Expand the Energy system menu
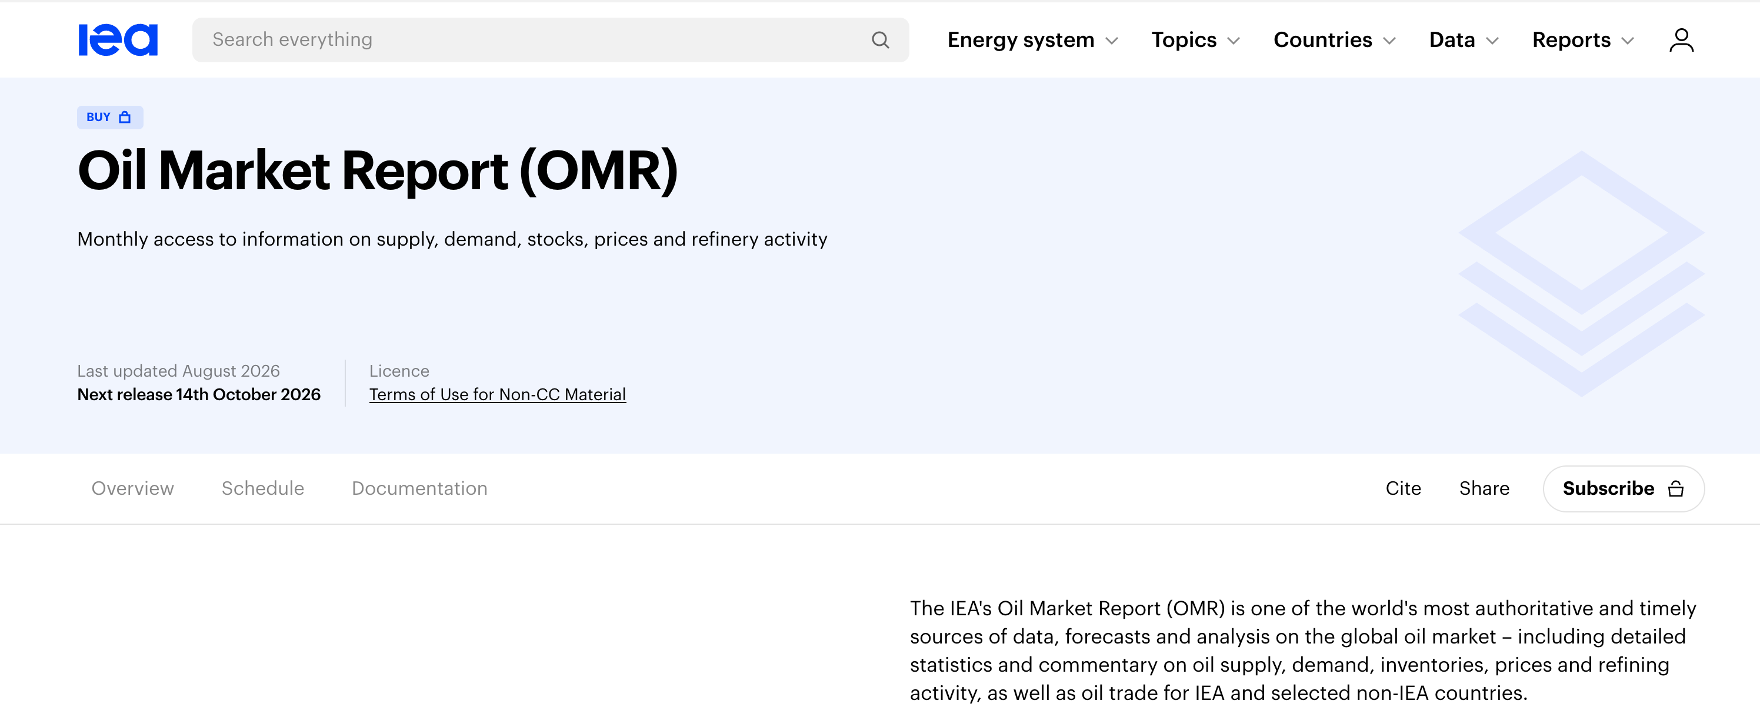The height and width of the screenshot is (724, 1760). click(1032, 41)
